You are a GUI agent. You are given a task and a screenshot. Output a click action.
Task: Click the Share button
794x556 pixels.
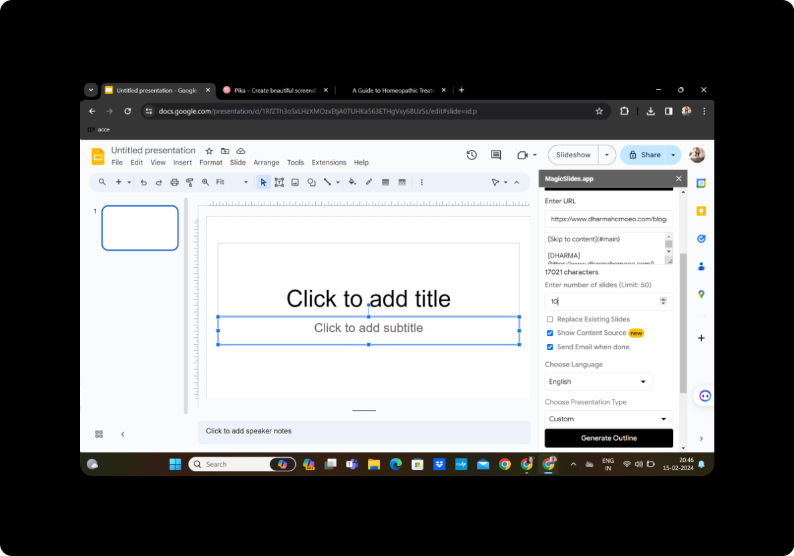click(x=644, y=155)
